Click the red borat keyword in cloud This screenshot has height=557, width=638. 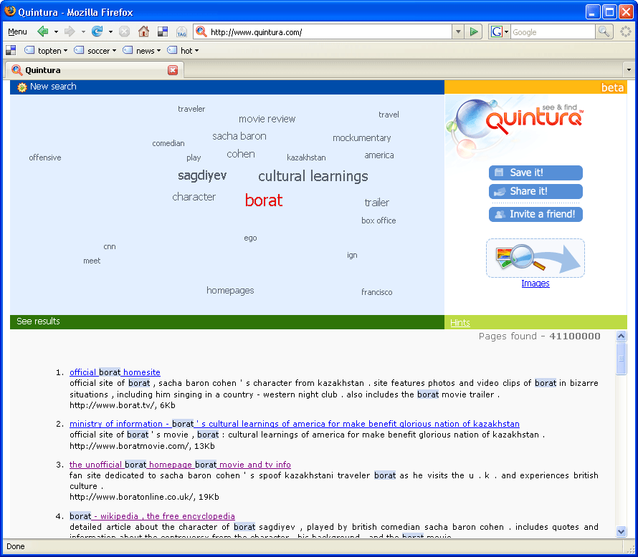tap(264, 200)
